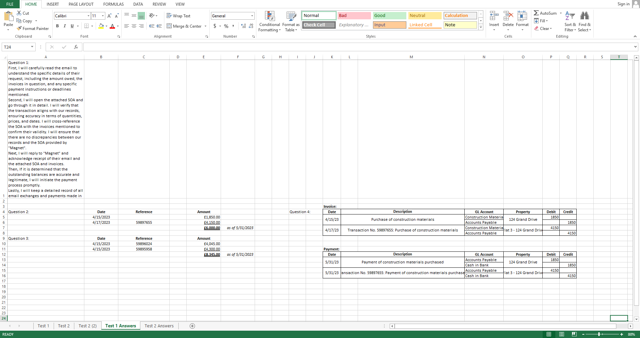Open the font size dropdown
640x338 pixels.
coord(103,16)
